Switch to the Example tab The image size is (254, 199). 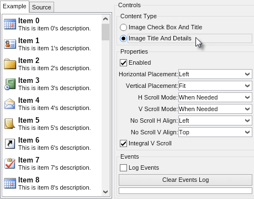click(x=14, y=6)
